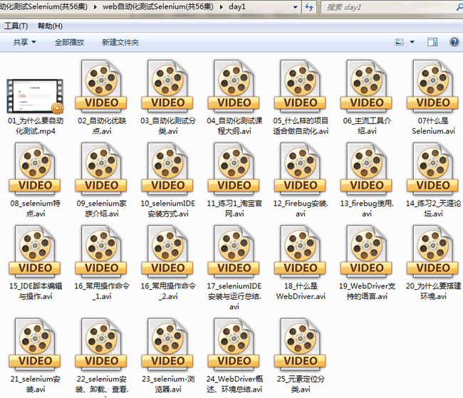463x398 pixels.
Task: Select the 11_练习1_淘宝官网.avi video icon
Action: [x=234, y=169]
